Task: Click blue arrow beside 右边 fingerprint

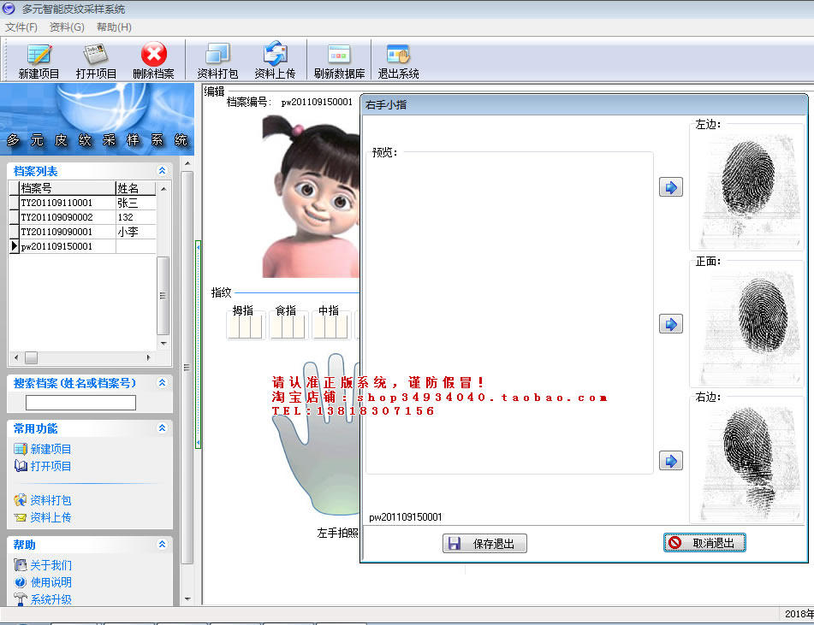Action: pos(671,461)
